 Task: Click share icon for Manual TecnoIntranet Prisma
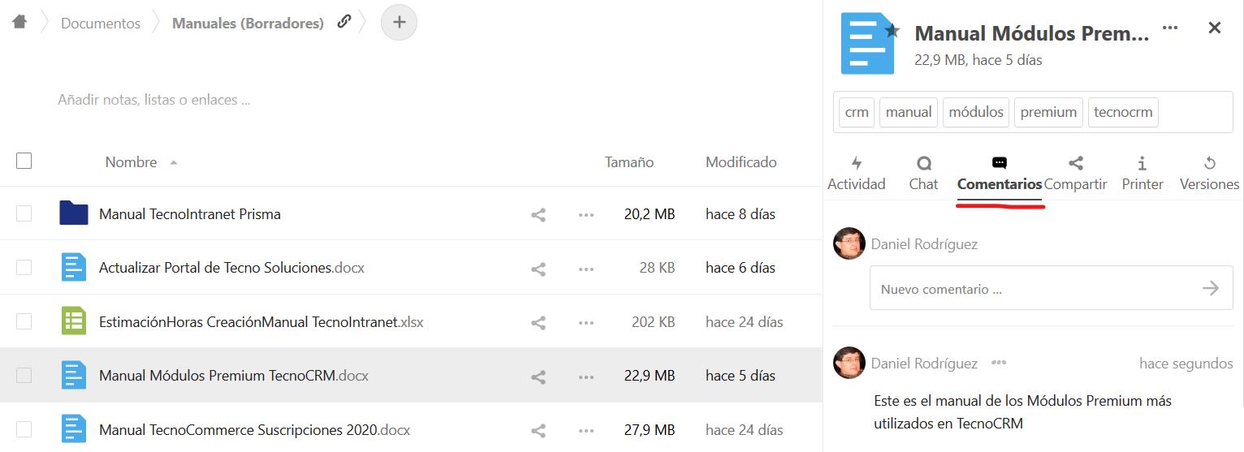tap(538, 215)
